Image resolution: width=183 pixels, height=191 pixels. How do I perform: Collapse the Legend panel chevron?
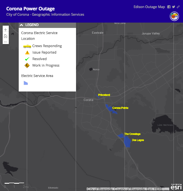point(21,25)
